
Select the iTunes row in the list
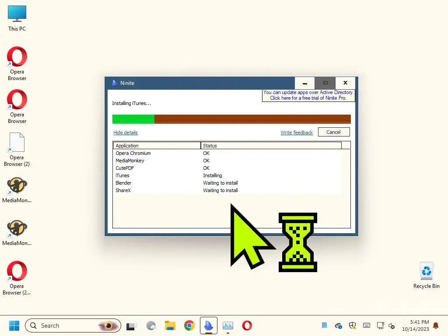(x=227, y=175)
